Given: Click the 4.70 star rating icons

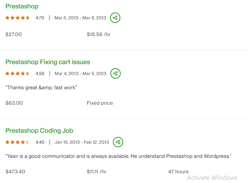Looking at the screenshot, I should pyautogui.click(x=17, y=18).
